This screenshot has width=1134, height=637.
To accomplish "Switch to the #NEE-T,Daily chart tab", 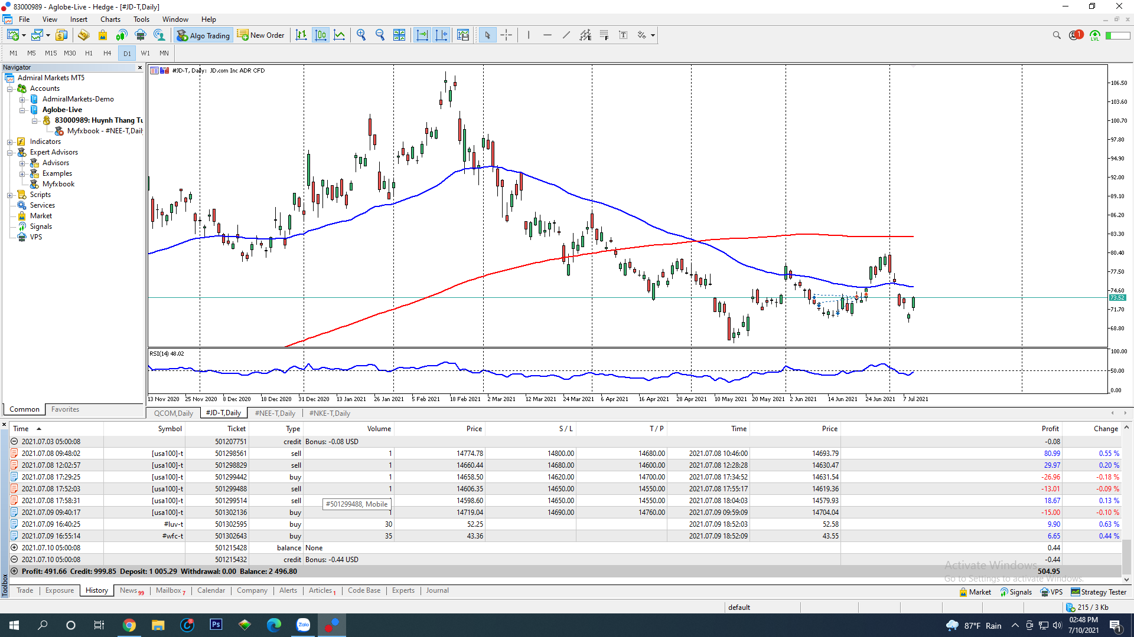I will [x=275, y=413].
